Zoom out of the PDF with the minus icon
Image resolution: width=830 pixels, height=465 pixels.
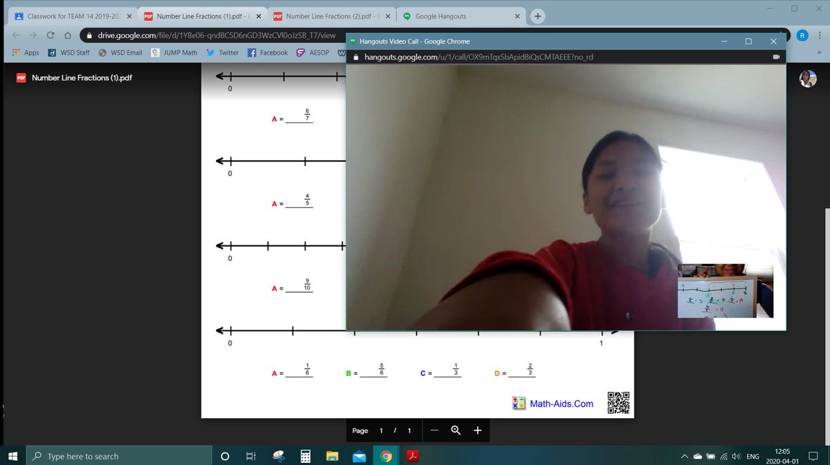434,430
